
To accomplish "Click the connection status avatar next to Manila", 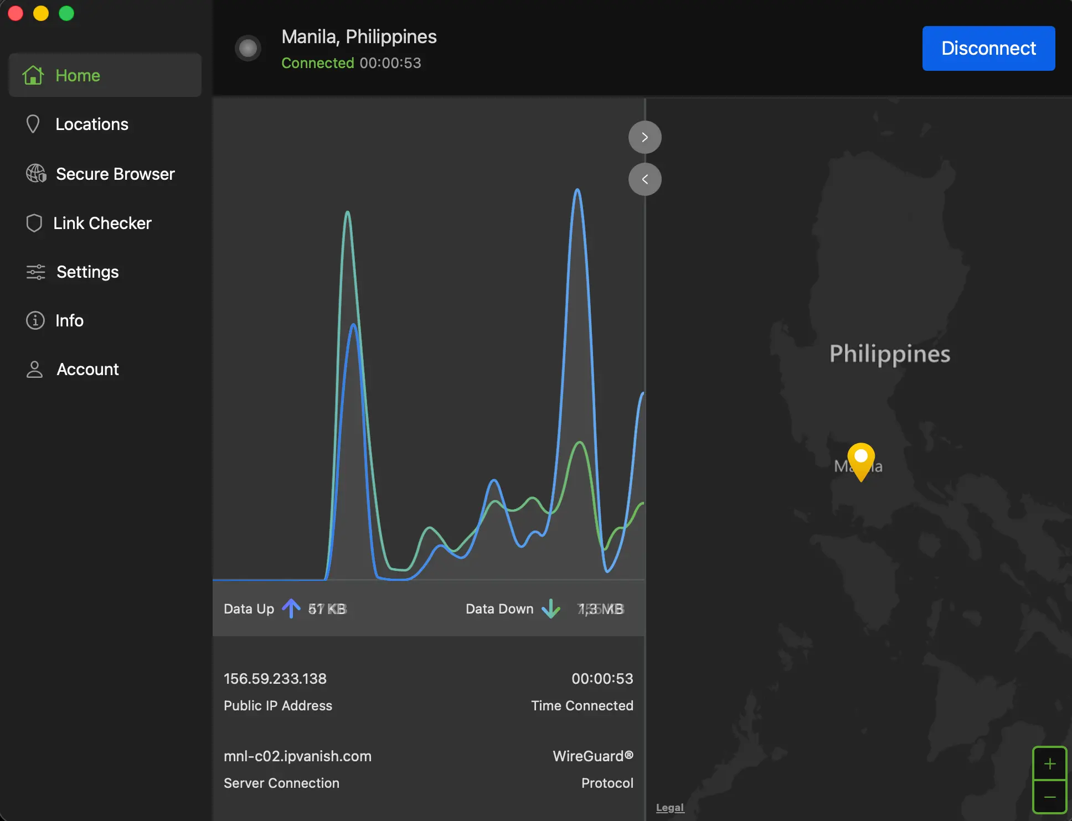I will pos(248,48).
